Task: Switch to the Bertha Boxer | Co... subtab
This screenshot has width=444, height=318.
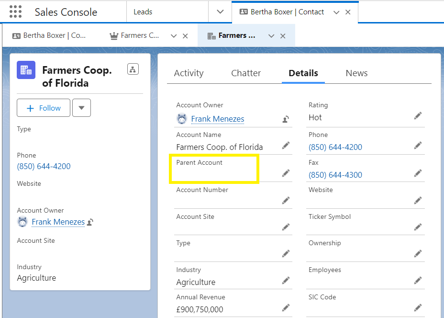Action: pyautogui.click(x=49, y=35)
